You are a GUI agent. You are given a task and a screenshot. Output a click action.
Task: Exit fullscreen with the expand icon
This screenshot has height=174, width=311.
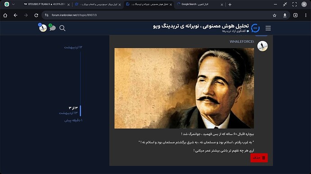click(x=294, y=5)
